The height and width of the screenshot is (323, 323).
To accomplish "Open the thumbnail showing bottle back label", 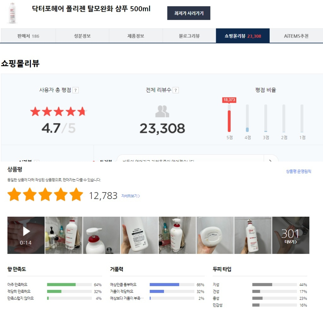I will click(x=139, y=235).
